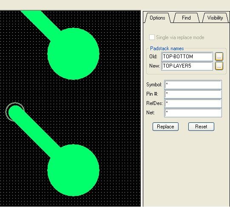
Task: Click the Replace button
Action: pos(165,127)
